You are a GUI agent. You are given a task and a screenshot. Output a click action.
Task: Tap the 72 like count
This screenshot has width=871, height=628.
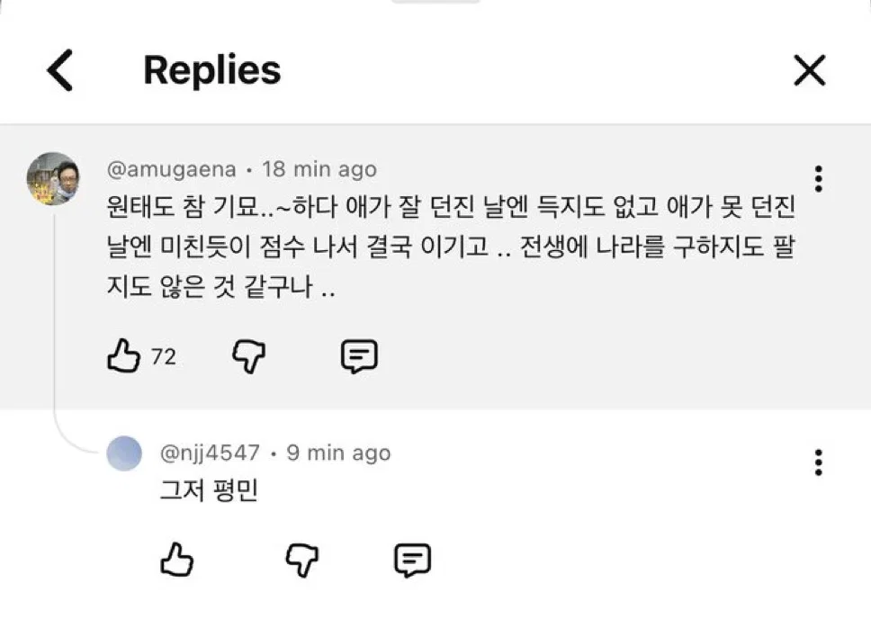(x=164, y=356)
